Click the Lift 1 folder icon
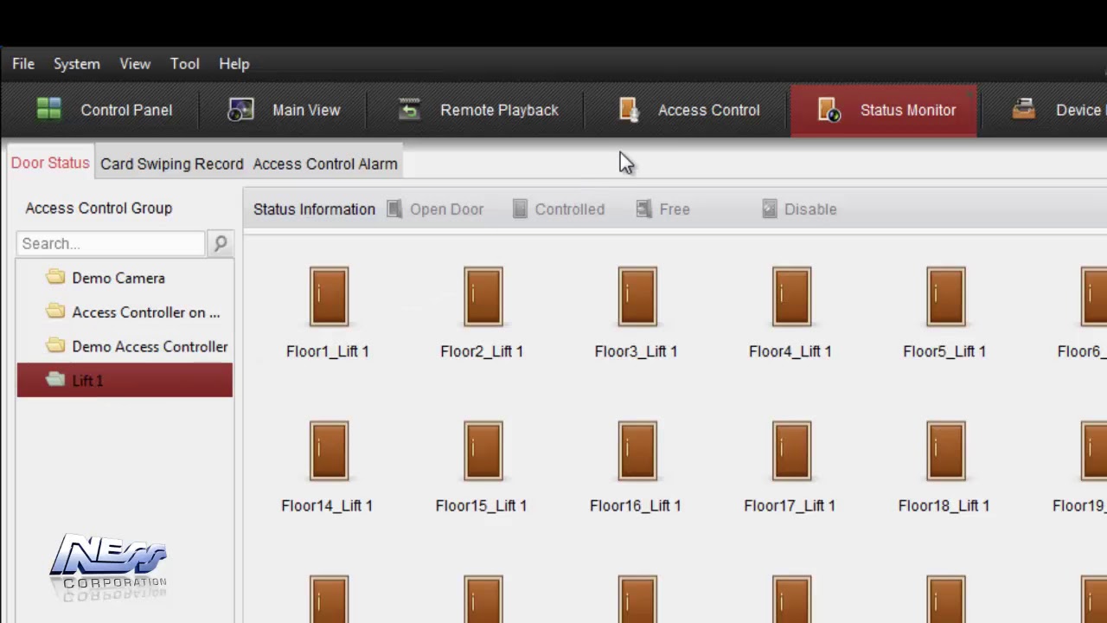The width and height of the screenshot is (1107, 623). 55,380
